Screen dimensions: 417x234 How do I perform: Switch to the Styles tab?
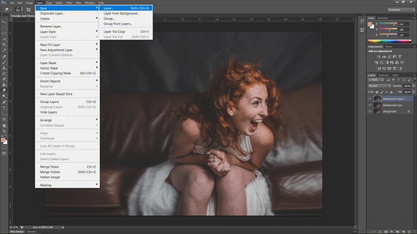[x=388, y=47]
